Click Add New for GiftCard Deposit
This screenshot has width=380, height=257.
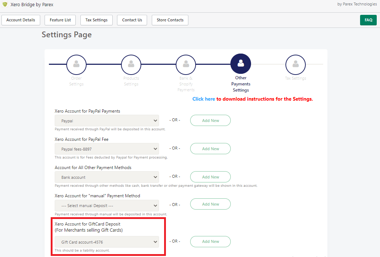(210, 241)
